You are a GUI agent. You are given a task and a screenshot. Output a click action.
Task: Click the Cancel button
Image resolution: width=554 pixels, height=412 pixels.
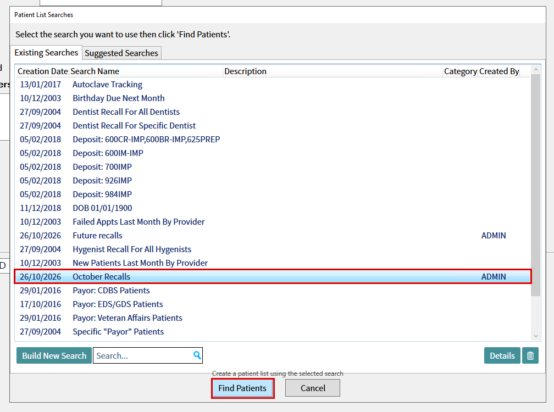(x=313, y=388)
